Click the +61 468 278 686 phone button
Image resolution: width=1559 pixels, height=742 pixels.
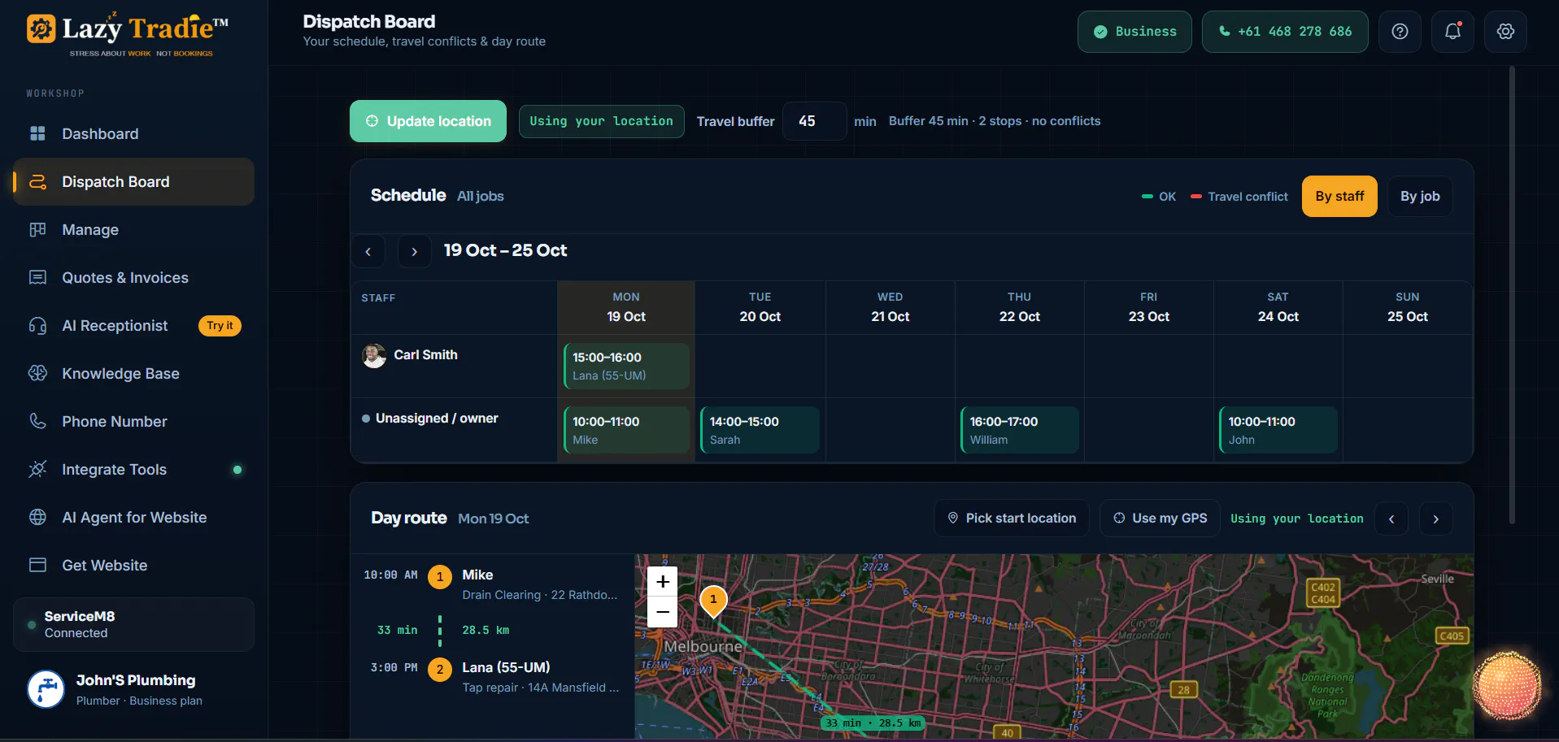(1285, 32)
